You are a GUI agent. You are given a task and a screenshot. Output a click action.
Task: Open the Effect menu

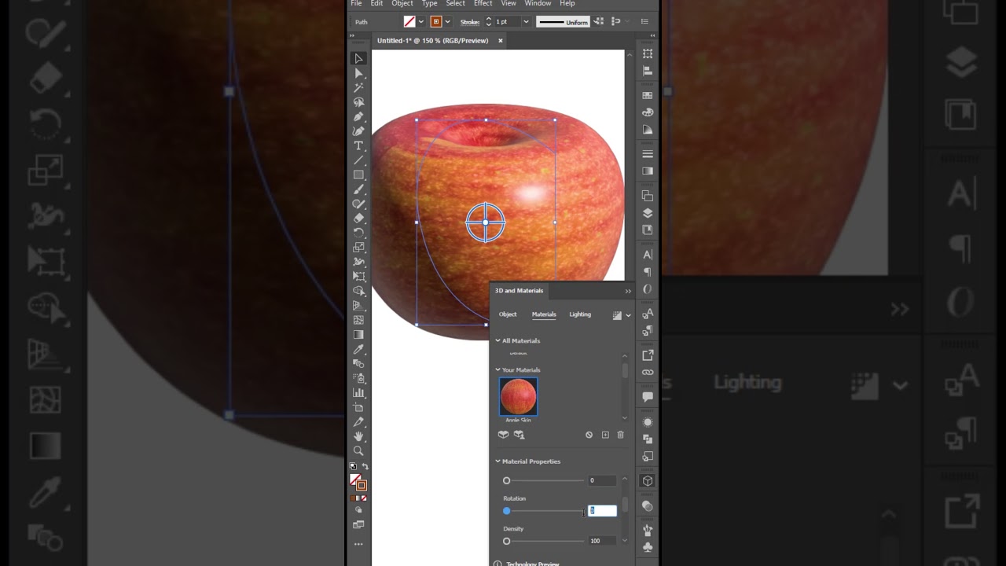coord(483,4)
